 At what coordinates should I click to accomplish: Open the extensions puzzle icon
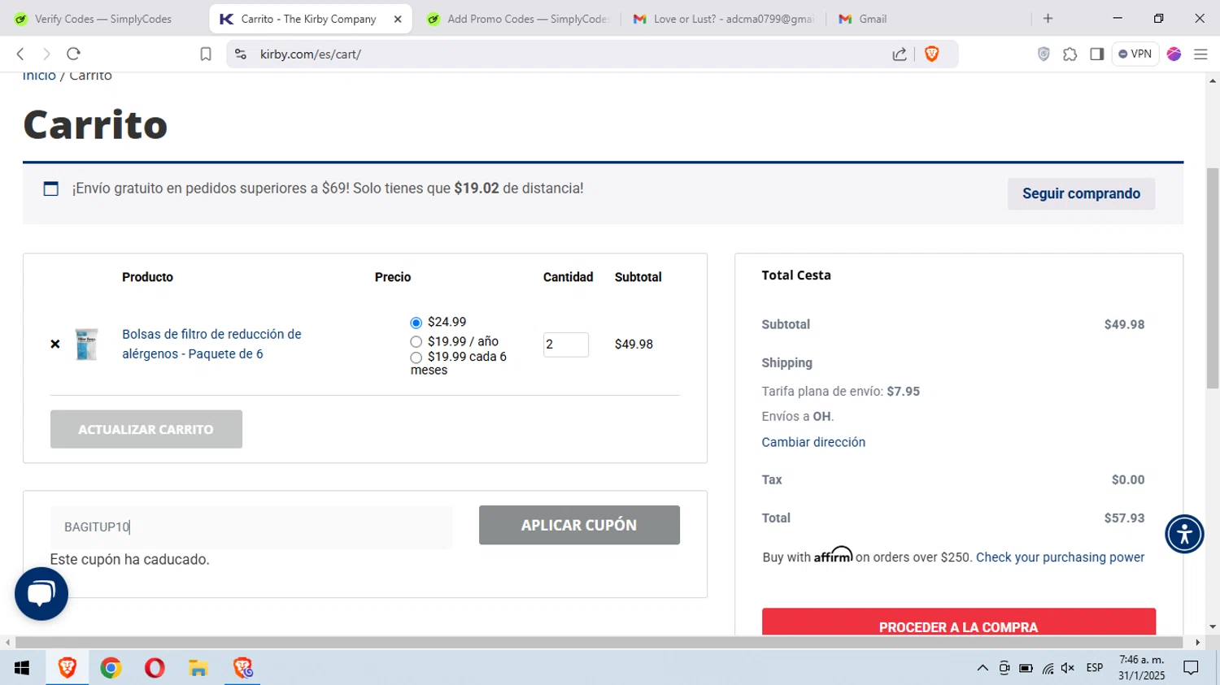click(x=1070, y=54)
